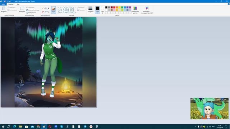Expand the Shapes gallery more arrow
The image size is (230, 129).
pyautogui.click(x=75, y=13)
